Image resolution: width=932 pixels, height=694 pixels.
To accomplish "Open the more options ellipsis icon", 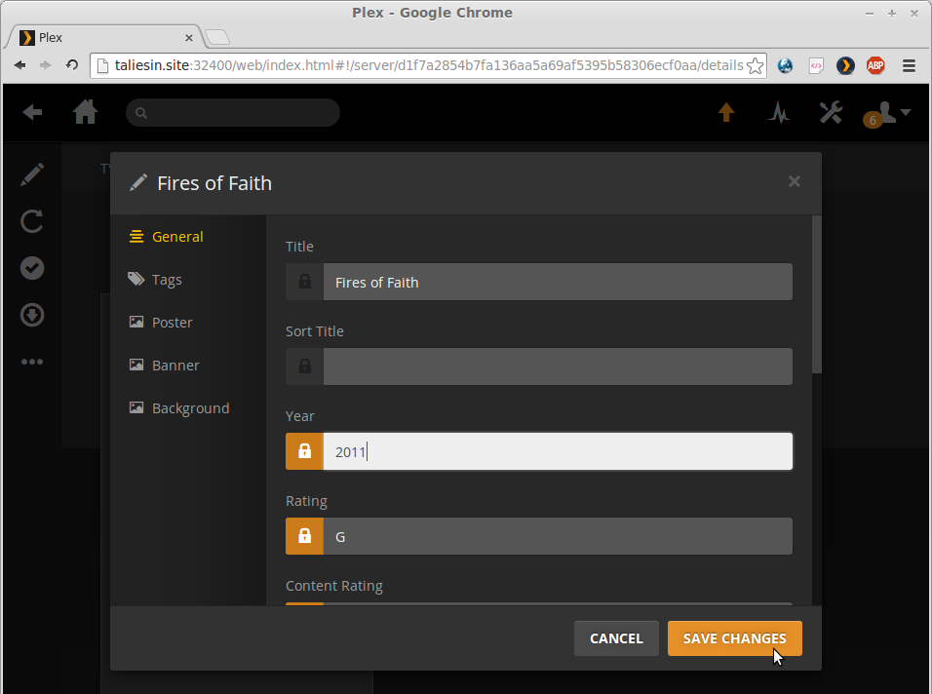I will [32, 362].
